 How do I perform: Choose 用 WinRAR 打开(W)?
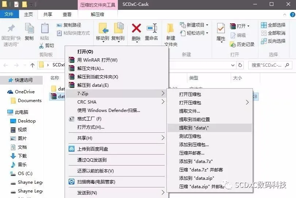click(116, 60)
